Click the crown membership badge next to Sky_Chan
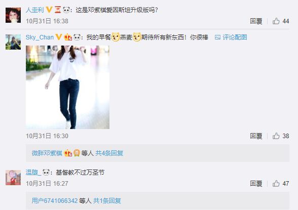Image resolution: width=298 pixels, height=210 pixels. coord(68,37)
